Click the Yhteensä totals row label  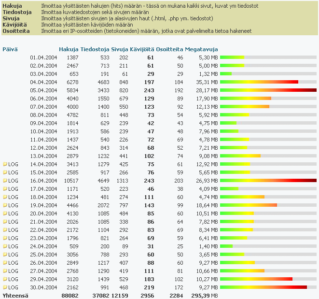coord(15,296)
